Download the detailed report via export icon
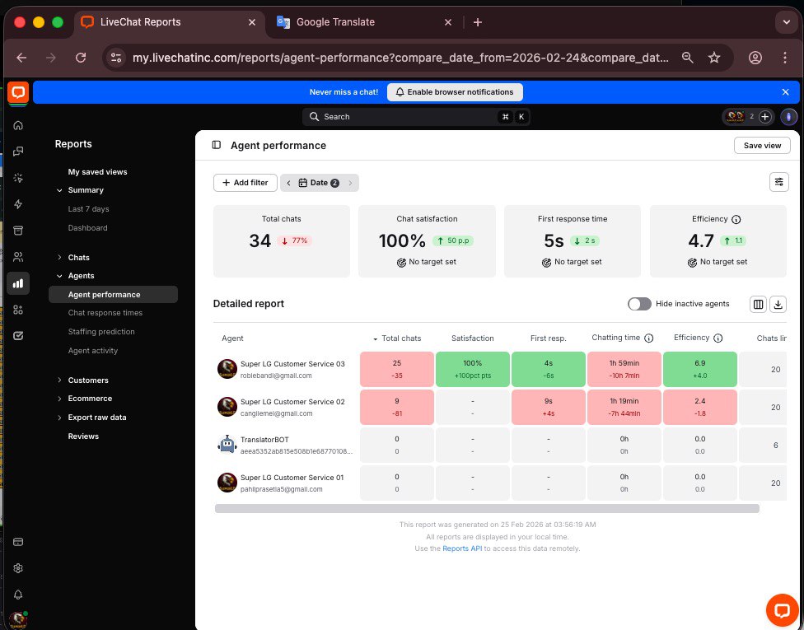 click(778, 304)
